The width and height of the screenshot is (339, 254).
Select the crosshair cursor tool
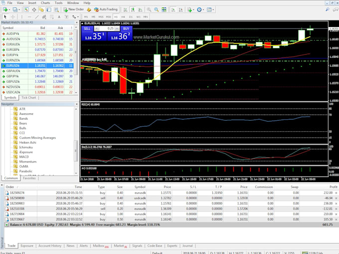point(12,16)
